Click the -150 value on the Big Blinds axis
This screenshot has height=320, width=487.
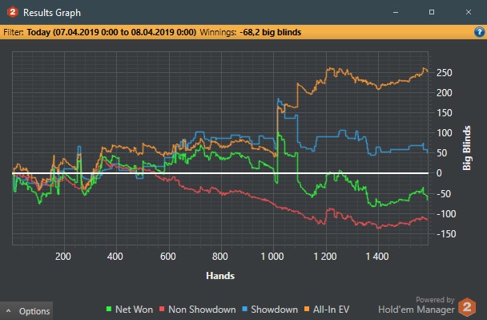click(x=446, y=234)
